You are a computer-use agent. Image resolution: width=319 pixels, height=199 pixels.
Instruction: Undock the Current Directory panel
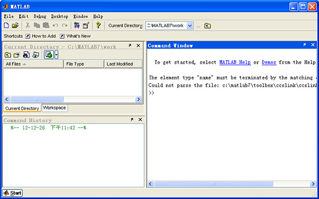(130, 46)
